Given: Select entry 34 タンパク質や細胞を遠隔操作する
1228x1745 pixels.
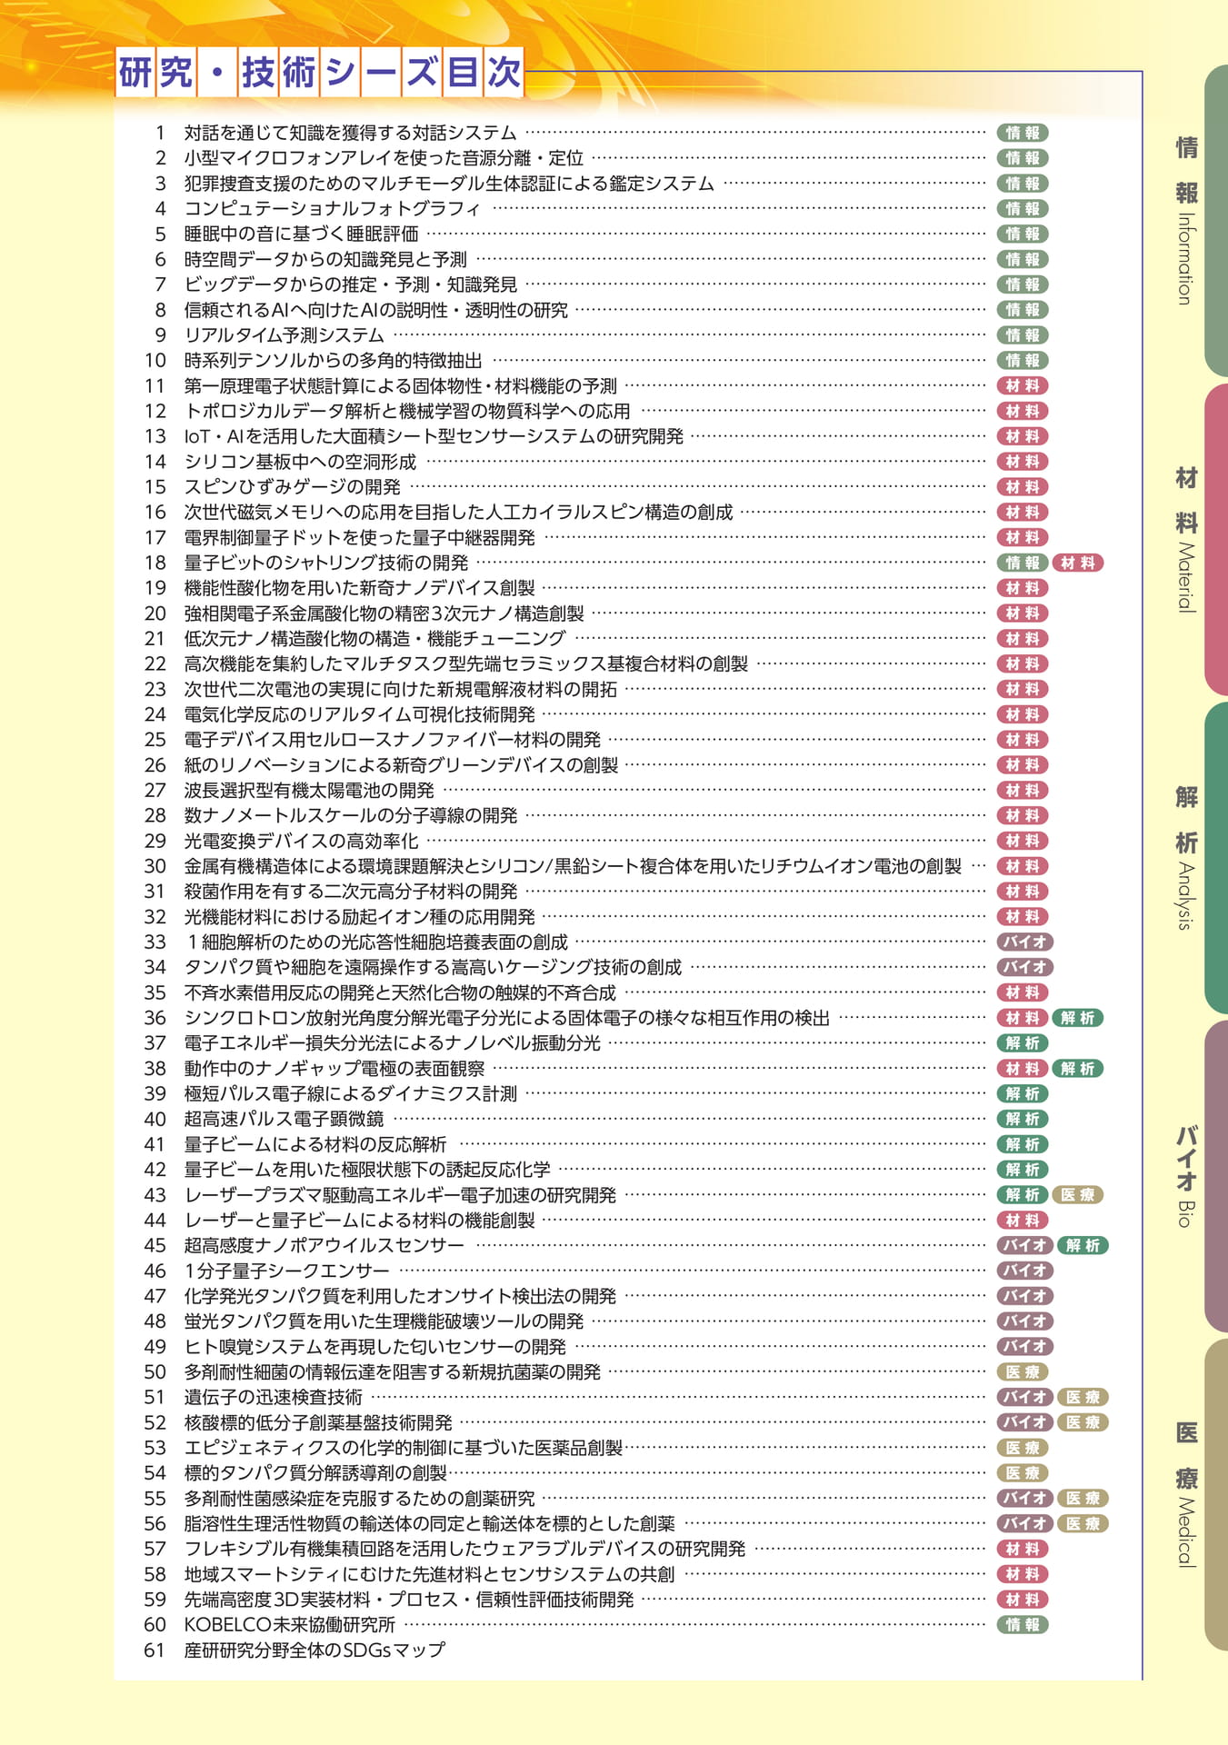Looking at the screenshot, I should pos(433,968).
